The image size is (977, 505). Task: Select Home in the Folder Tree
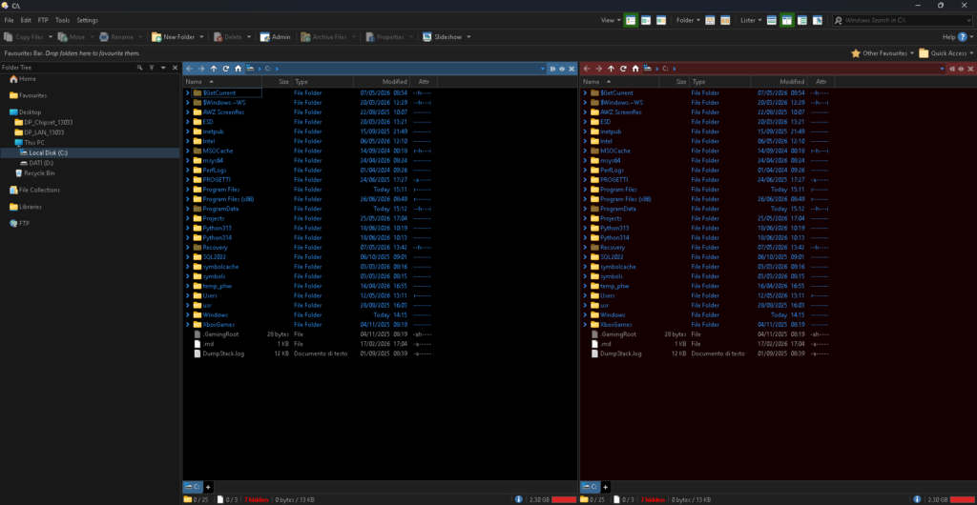tap(23, 79)
